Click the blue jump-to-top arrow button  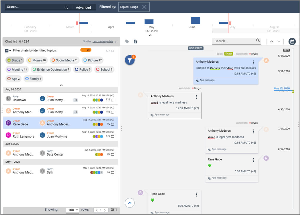[129, 203]
